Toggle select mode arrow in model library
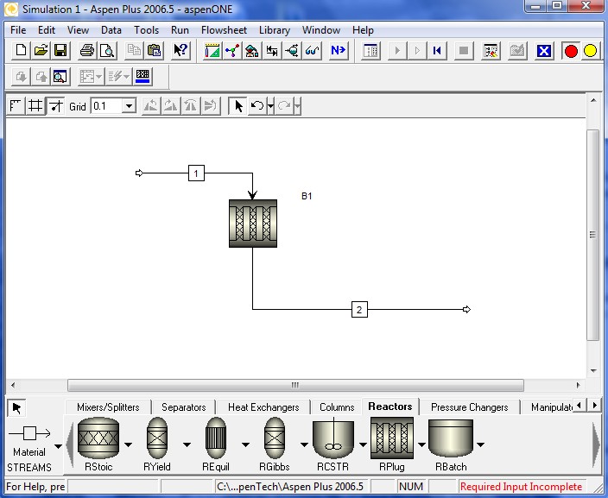Viewport: 608px width, 498px height. point(17,408)
